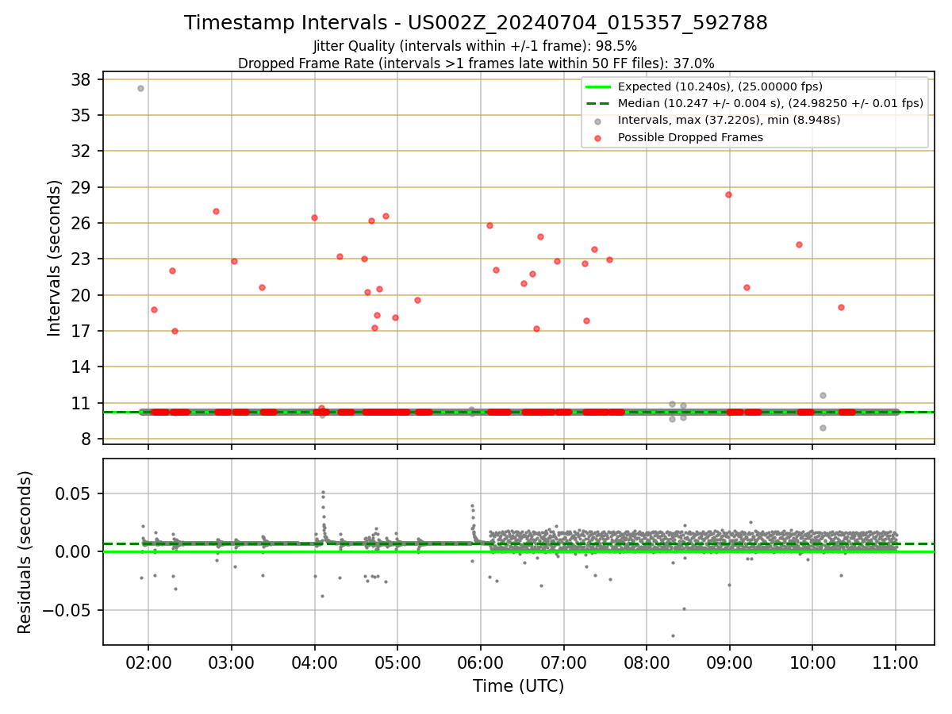Screen dimensions: 952x714
Task: Click the 'Time (UTC)' x-axis label
Action: pyautogui.click(x=519, y=686)
